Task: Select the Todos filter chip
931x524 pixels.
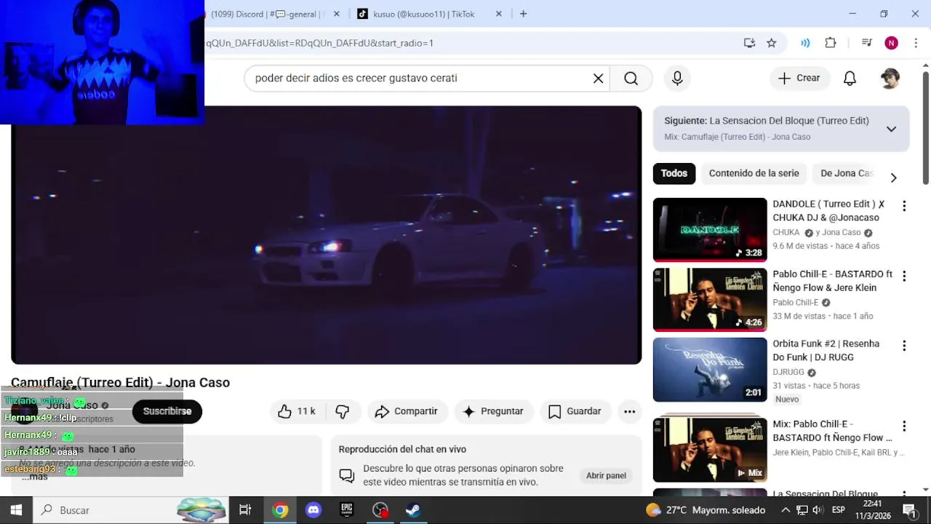Action: tap(674, 173)
